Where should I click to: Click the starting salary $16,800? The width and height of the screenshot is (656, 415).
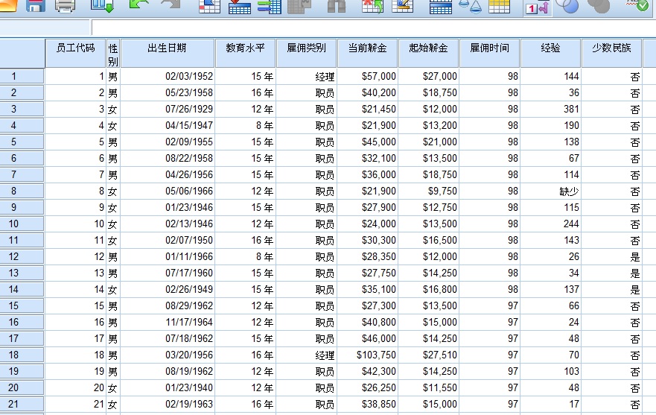[x=428, y=289]
